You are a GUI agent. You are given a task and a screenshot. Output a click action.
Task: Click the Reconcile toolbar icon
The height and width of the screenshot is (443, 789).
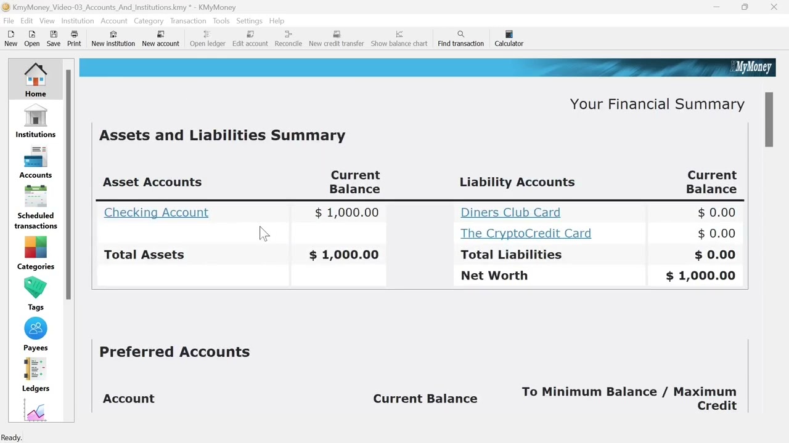(x=288, y=38)
